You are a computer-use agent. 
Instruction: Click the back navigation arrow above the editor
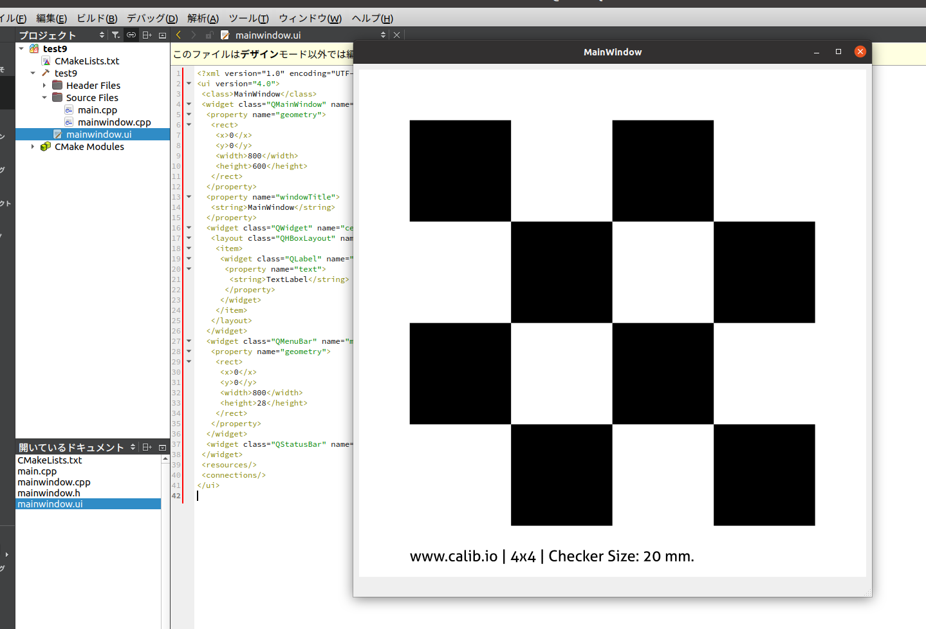pyautogui.click(x=178, y=35)
